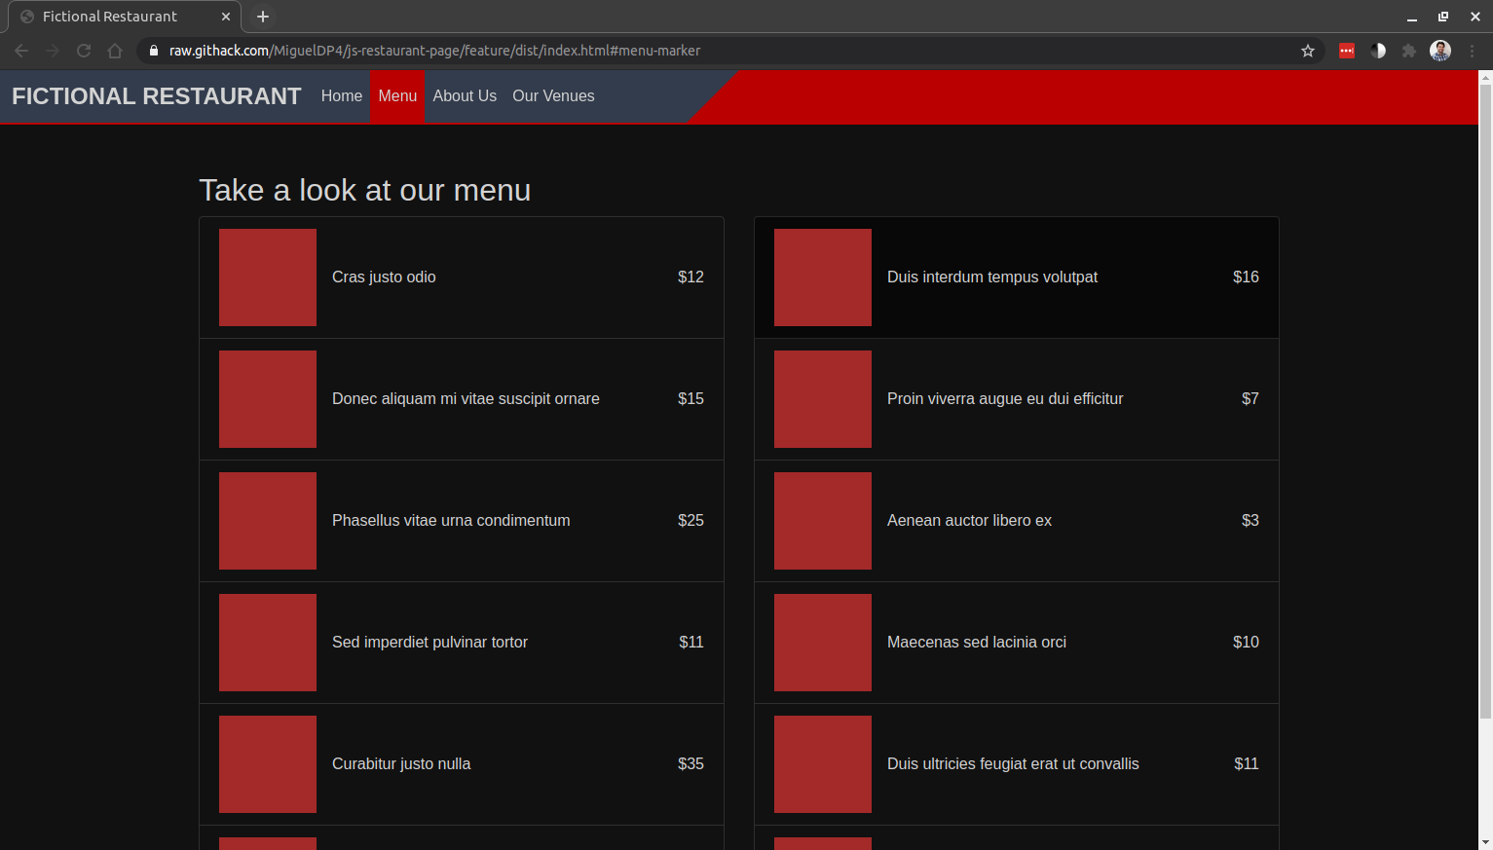
Task: Click the scrollbar down arrow
Action: (x=1485, y=842)
